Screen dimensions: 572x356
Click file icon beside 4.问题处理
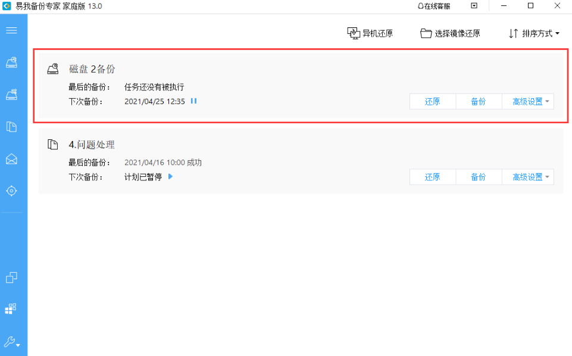pyautogui.click(x=53, y=144)
